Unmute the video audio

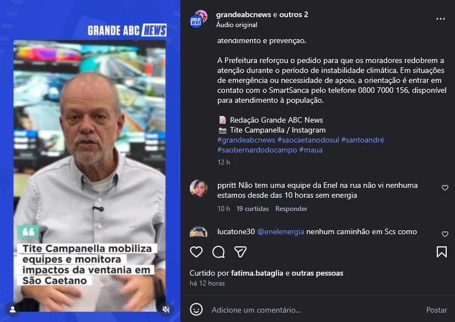click(x=166, y=309)
